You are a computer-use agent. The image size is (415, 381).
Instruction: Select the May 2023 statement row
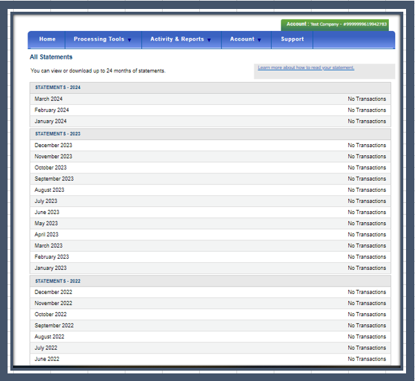tap(210, 224)
